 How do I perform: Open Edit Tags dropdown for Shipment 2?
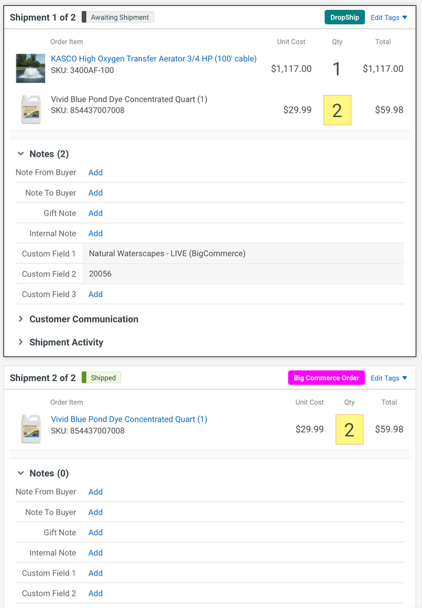coord(389,378)
